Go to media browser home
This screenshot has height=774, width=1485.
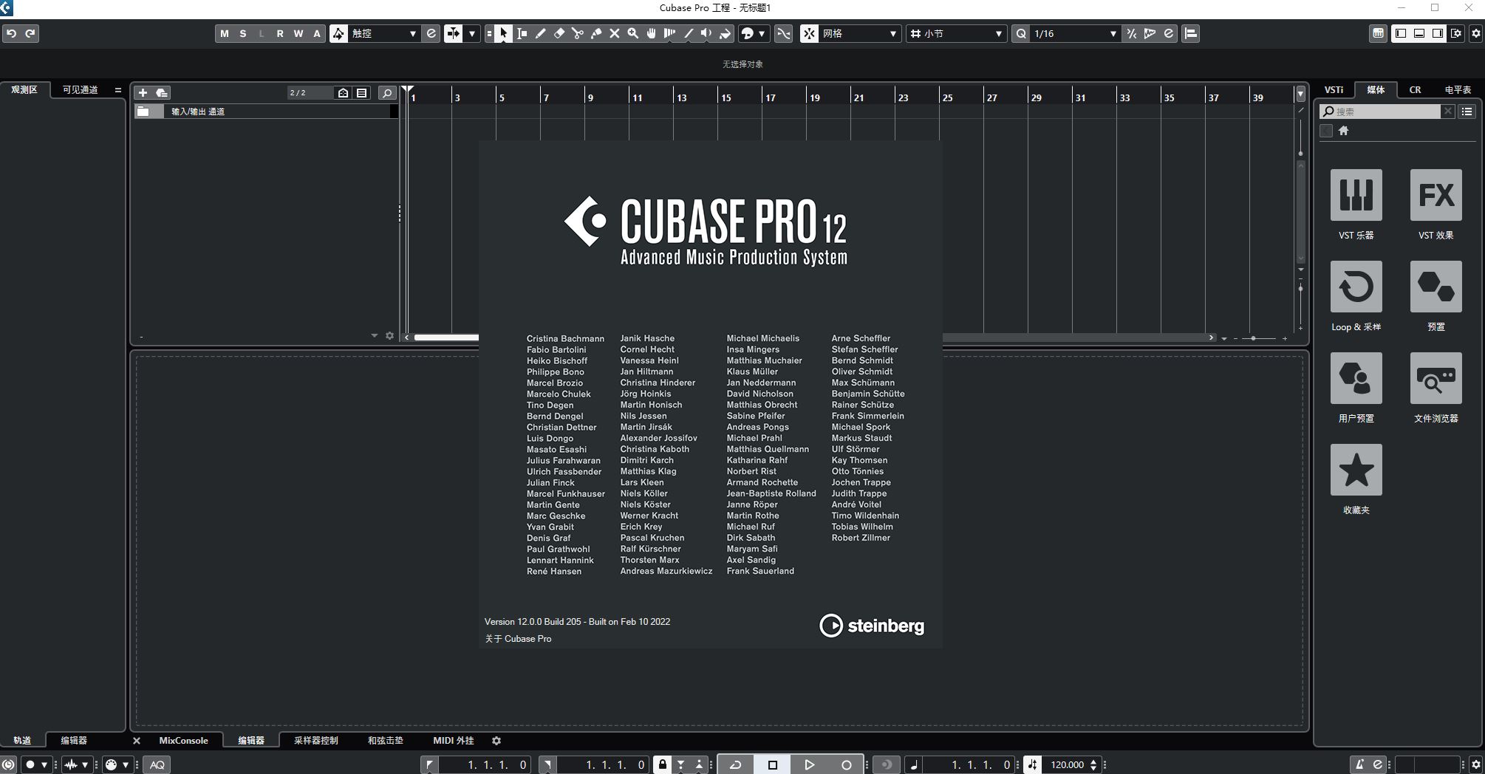(1344, 131)
